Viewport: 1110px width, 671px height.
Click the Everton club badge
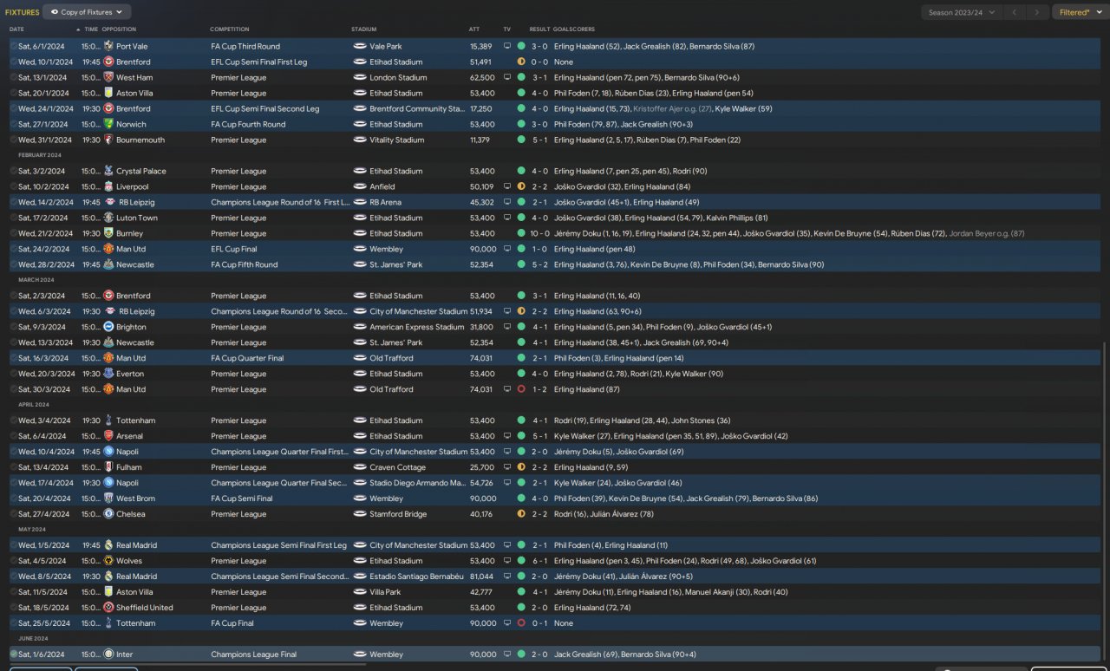pyautogui.click(x=108, y=374)
